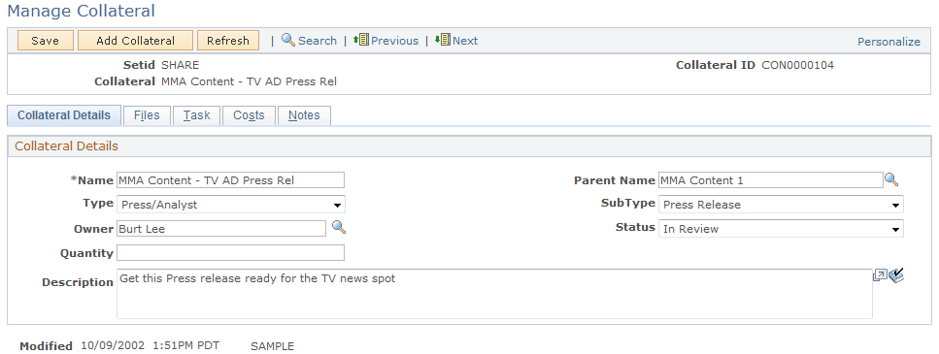Click the Save button

pyautogui.click(x=46, y=41)
